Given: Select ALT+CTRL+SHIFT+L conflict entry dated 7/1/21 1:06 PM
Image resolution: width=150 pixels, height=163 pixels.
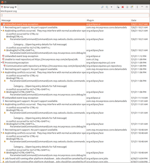Looking at the screenshot, I should point(75,92).
